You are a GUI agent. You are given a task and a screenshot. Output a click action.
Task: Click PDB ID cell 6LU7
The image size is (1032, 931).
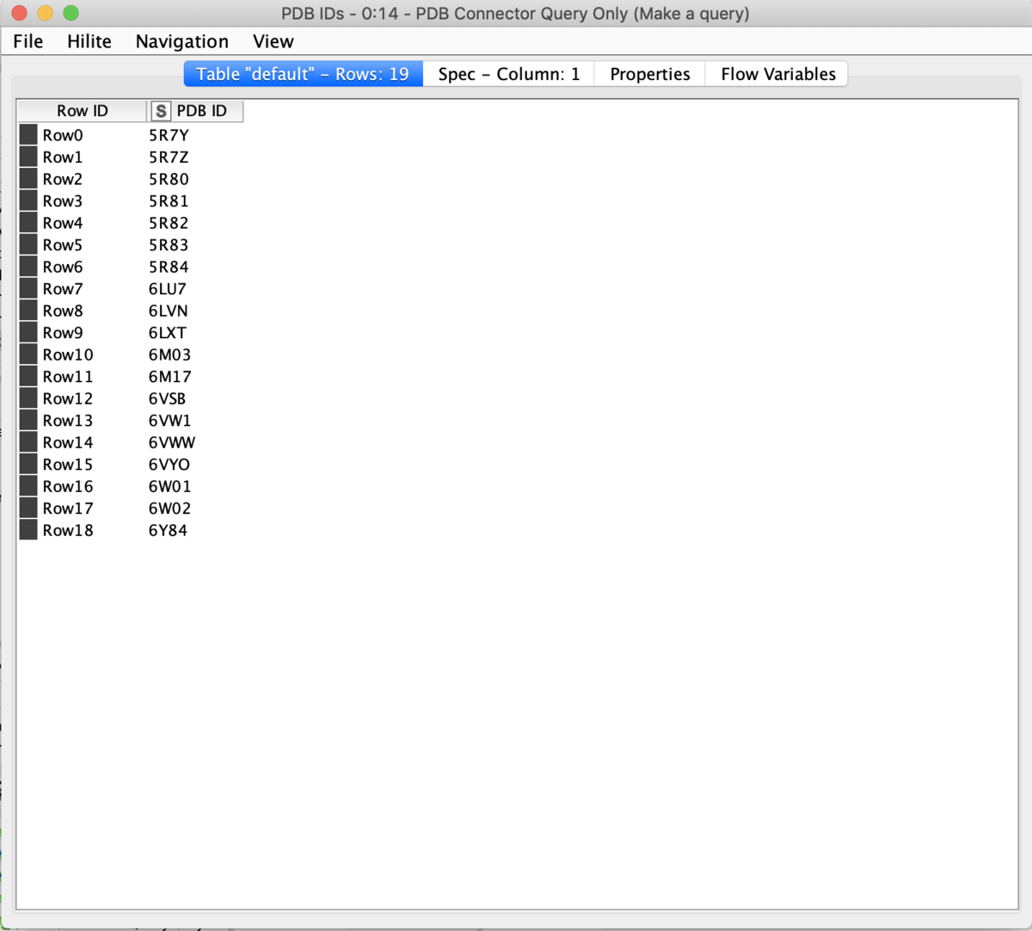pos(168,289)
